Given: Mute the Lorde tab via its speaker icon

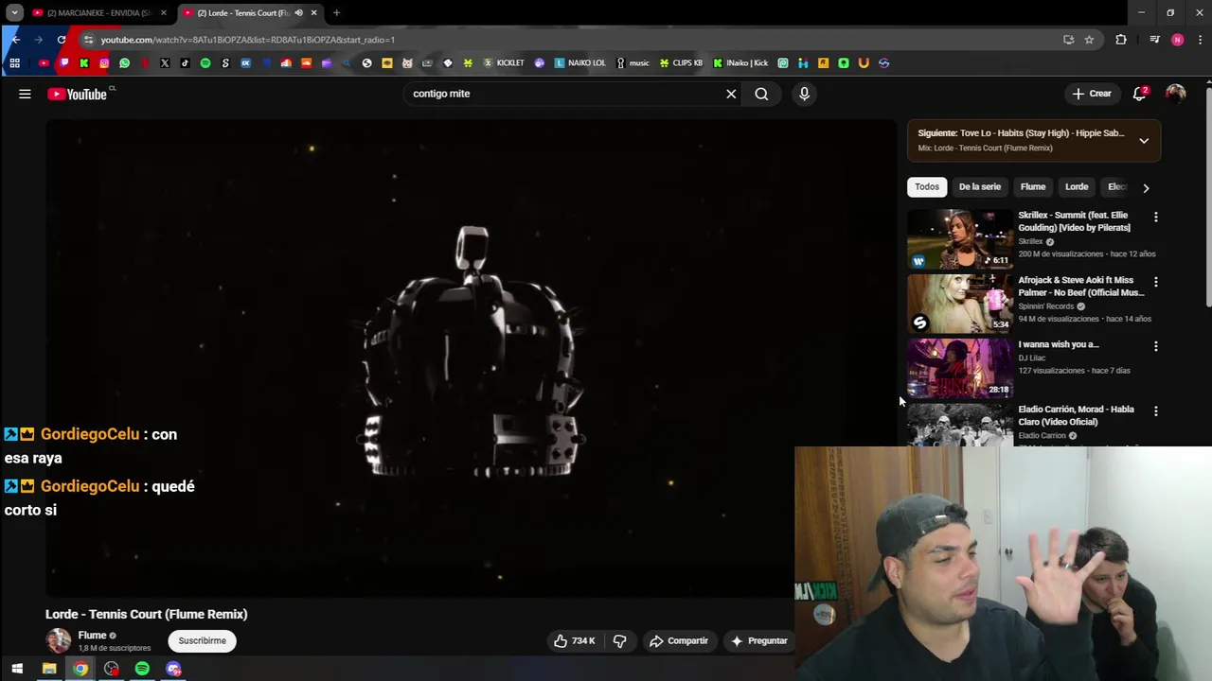Looking at the screenshot, I should (x=298, y=13).
